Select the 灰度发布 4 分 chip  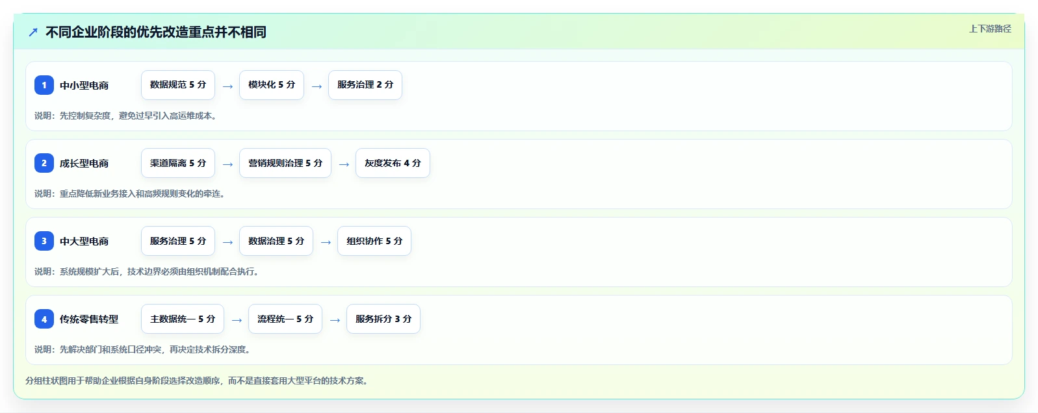(393, 163)
